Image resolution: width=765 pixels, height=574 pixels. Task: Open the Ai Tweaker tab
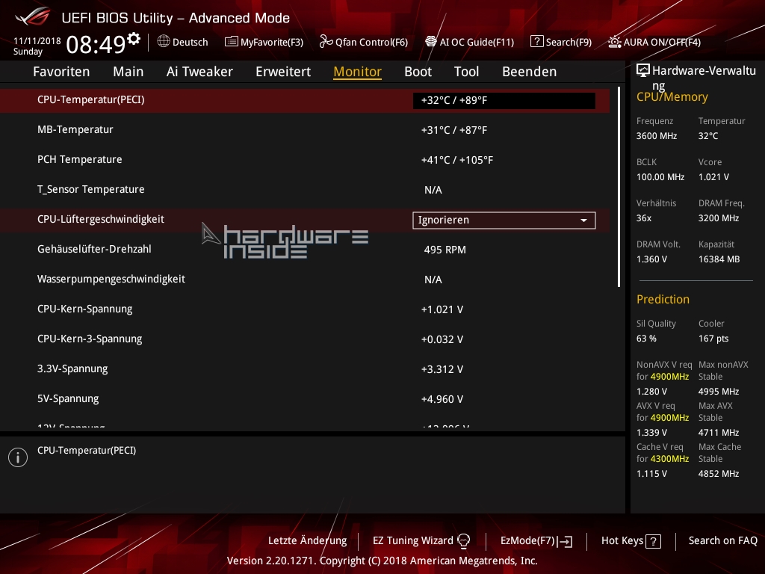tap(199, 72)
